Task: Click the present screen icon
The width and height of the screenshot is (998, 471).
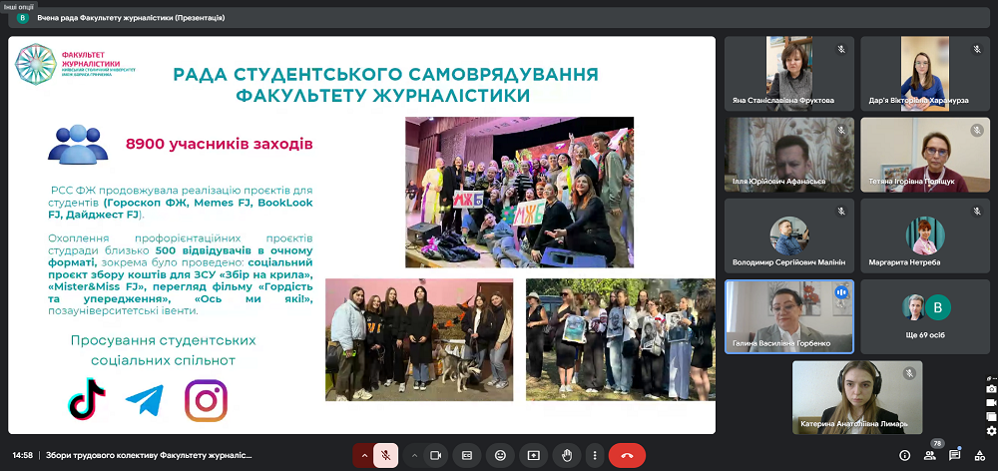Action: (x=533, y=455)
